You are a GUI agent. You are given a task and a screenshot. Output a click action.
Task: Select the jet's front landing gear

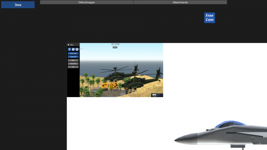238,147
